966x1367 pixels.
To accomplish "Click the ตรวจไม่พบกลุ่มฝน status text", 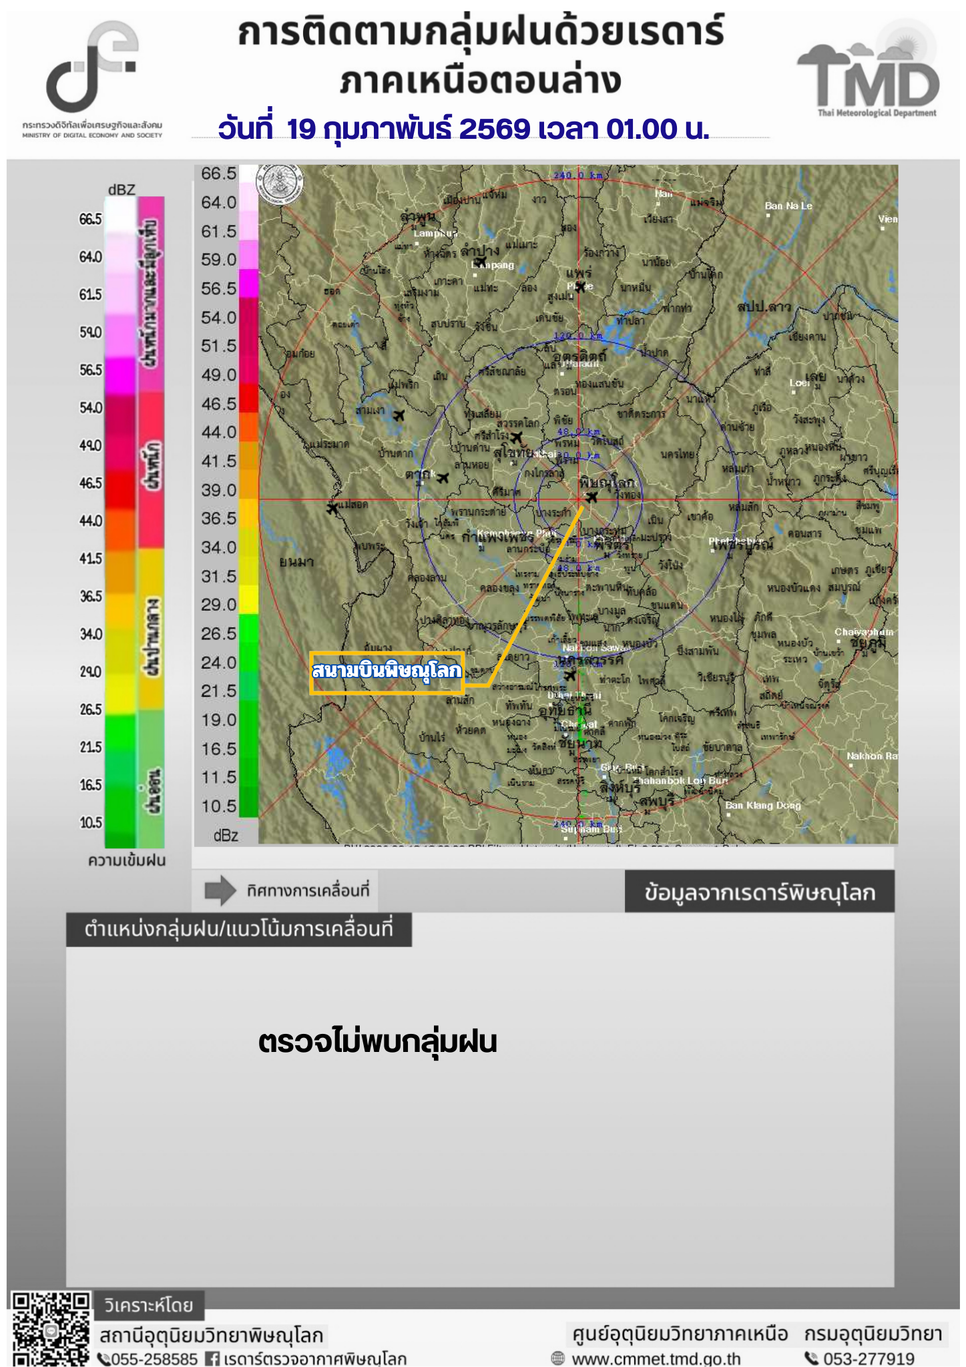I will (x=377, y=1042).
